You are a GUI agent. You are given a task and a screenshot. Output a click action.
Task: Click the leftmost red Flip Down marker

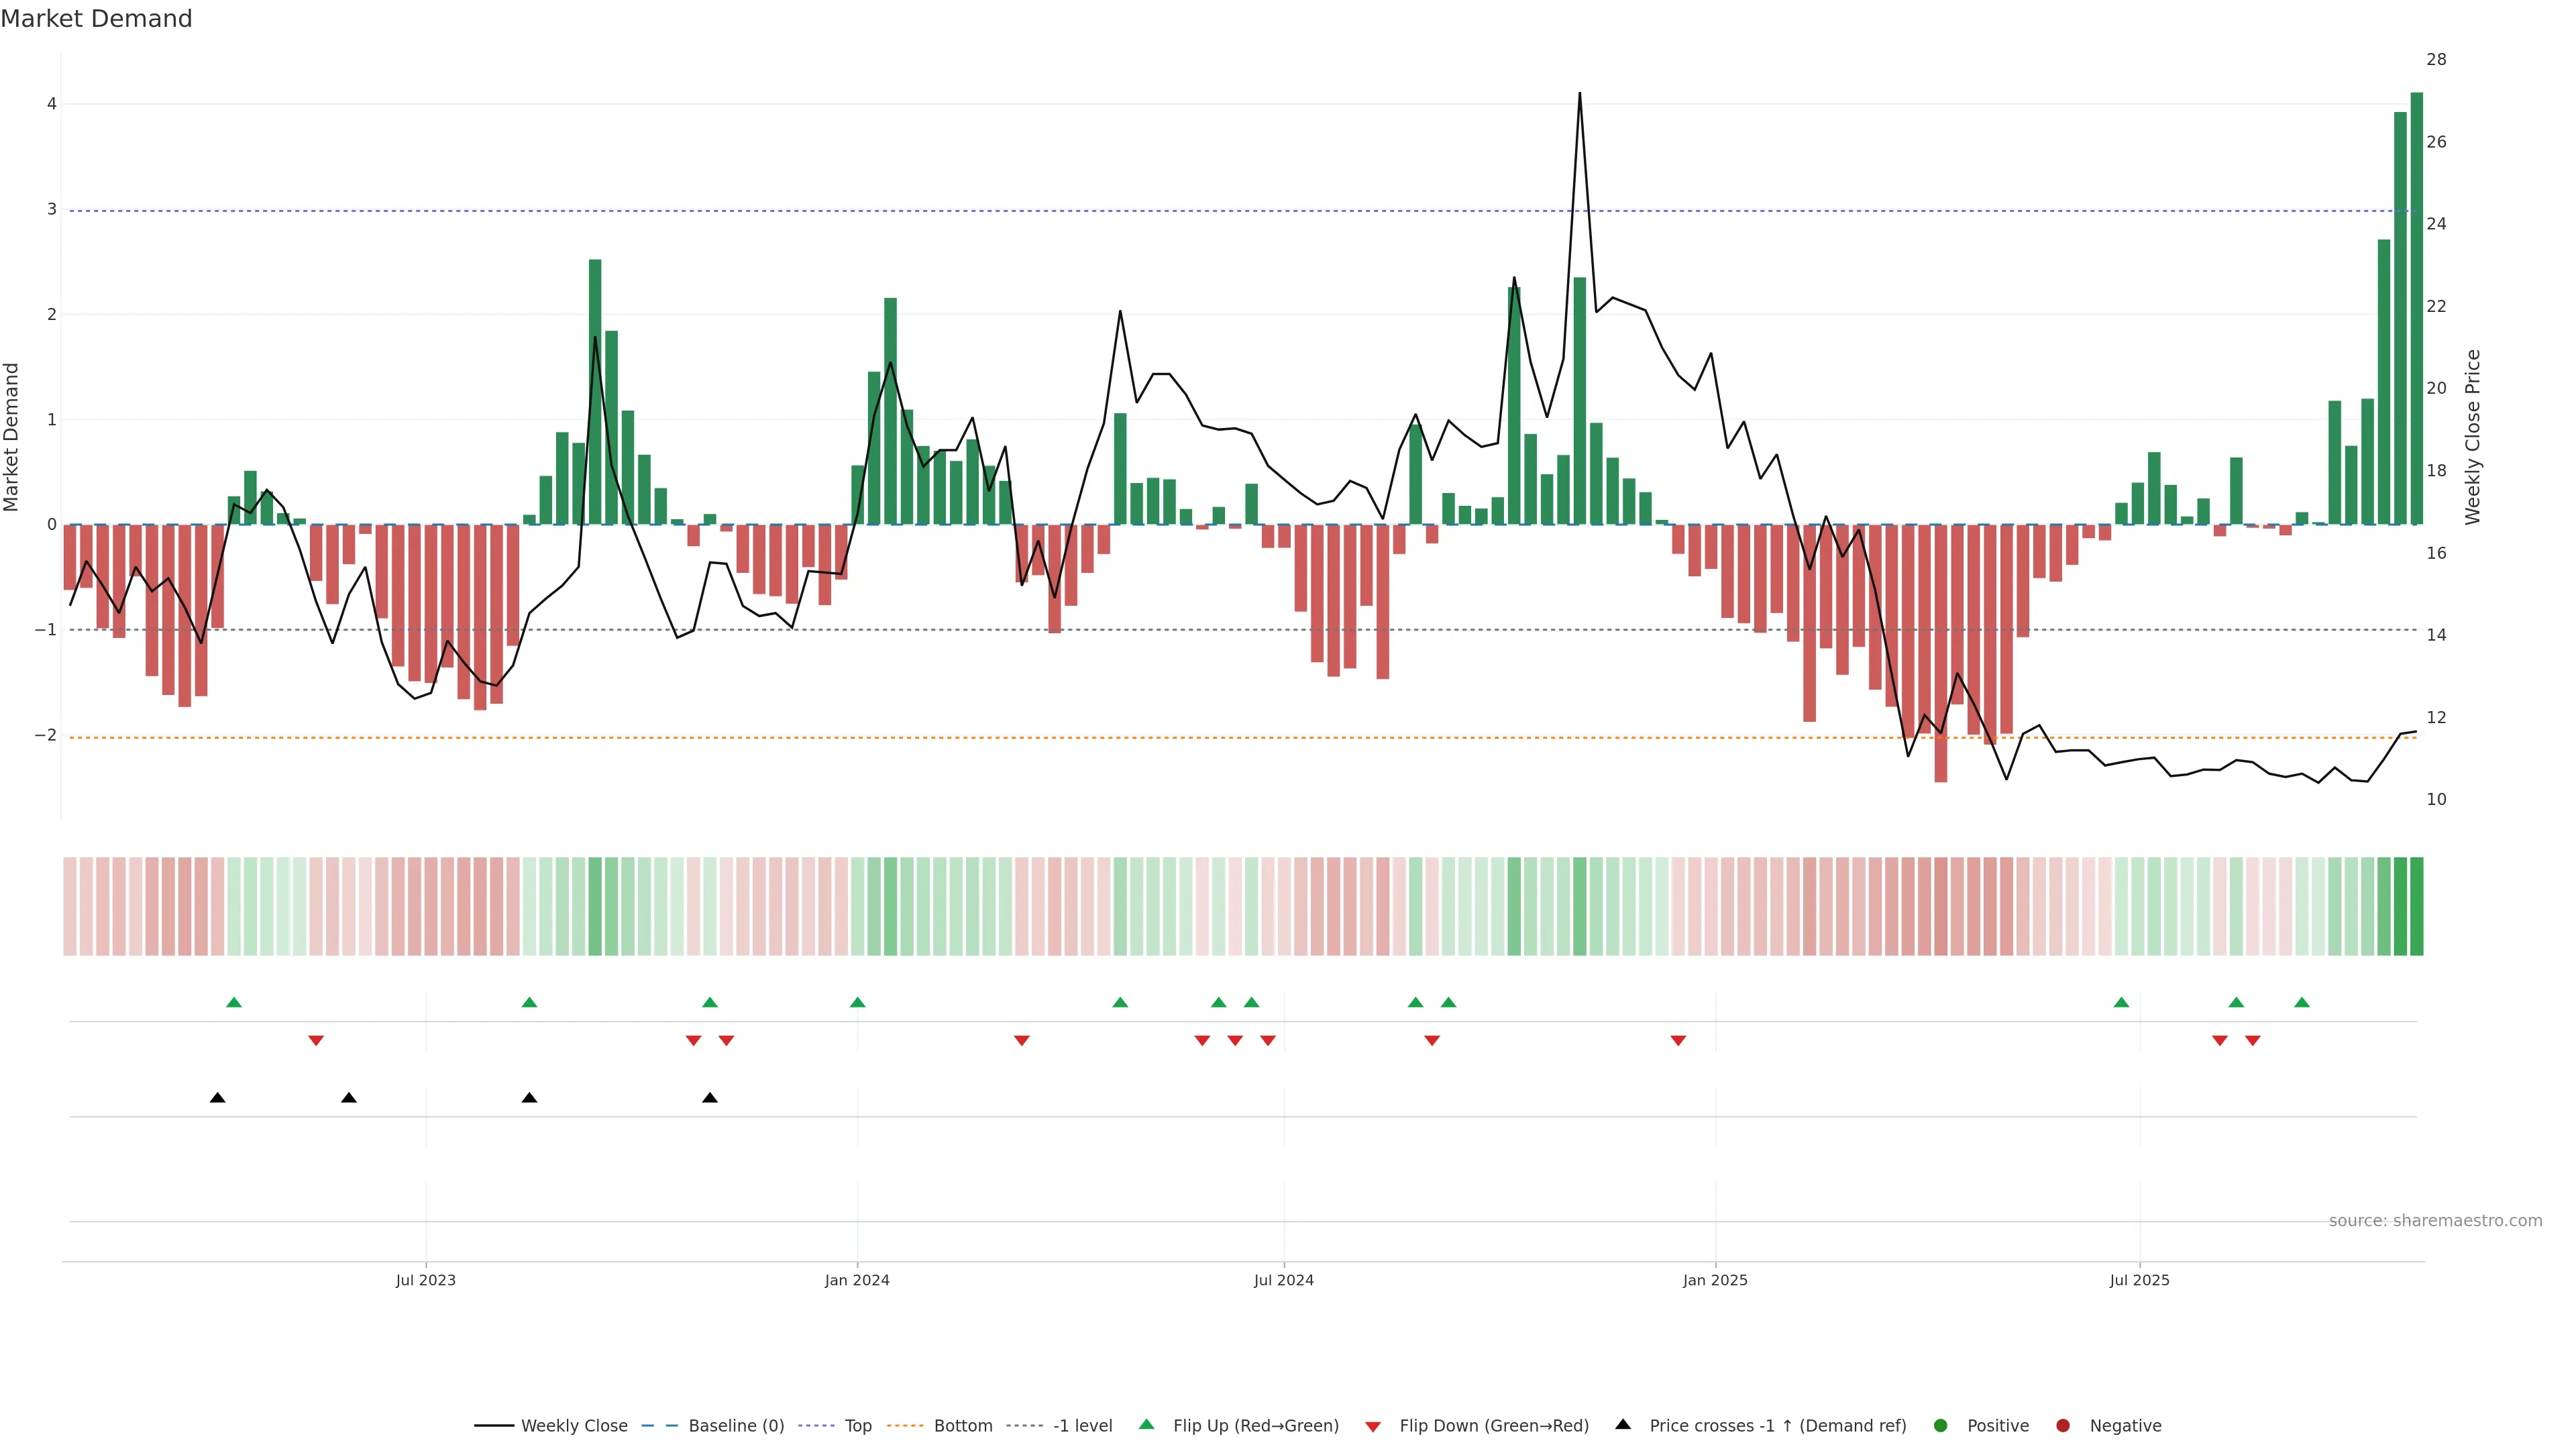(316, 1041)
